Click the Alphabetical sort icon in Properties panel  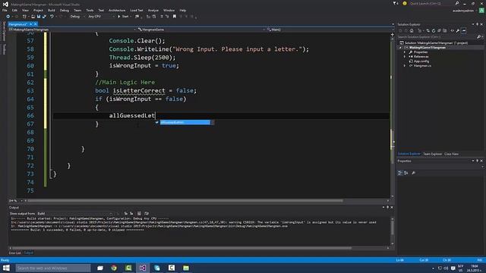click(x=406, y=173)
